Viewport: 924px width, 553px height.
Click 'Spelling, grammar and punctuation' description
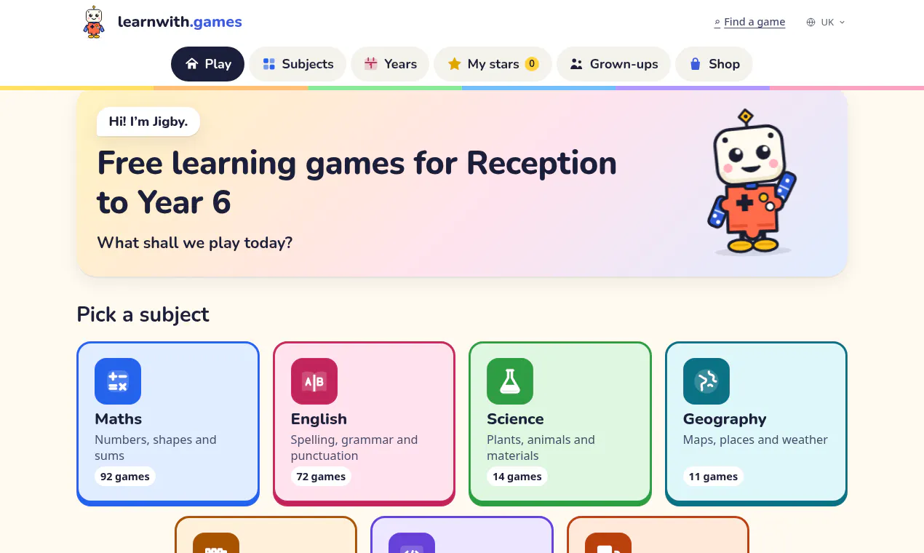[x=354, y=447]
